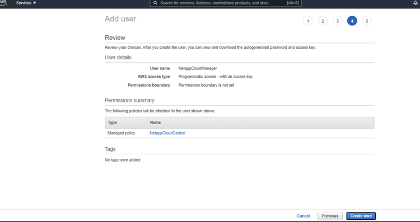Click the Permissions summary heading
This screenshot has width=420, height=222.
129,100
